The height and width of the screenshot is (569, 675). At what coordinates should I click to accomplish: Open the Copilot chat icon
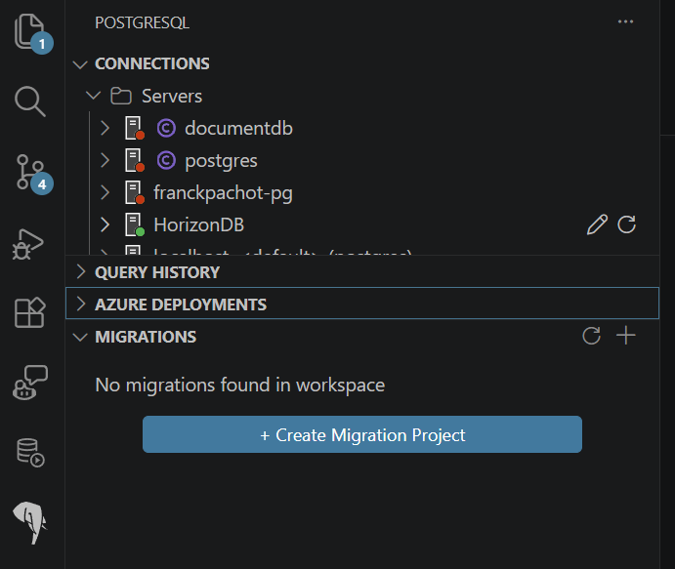pyautogui.click(x=29, y=383)
